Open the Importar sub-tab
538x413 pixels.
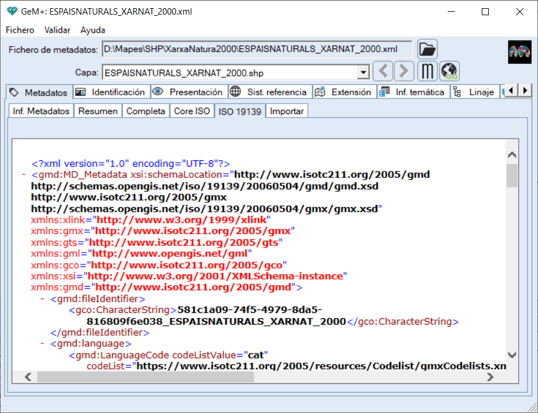[287, 111]
